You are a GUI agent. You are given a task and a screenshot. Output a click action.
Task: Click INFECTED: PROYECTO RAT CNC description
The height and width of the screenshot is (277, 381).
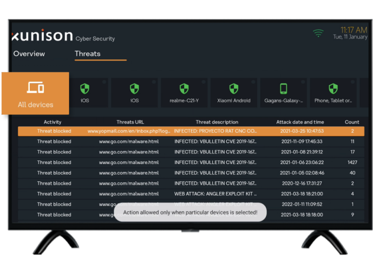(x=215, y=131)
